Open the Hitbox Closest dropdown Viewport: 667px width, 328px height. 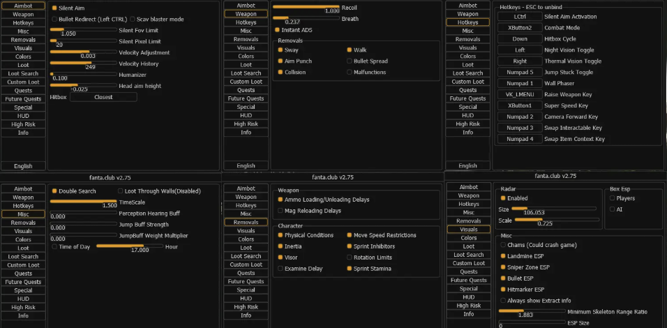tap(103, 98)
